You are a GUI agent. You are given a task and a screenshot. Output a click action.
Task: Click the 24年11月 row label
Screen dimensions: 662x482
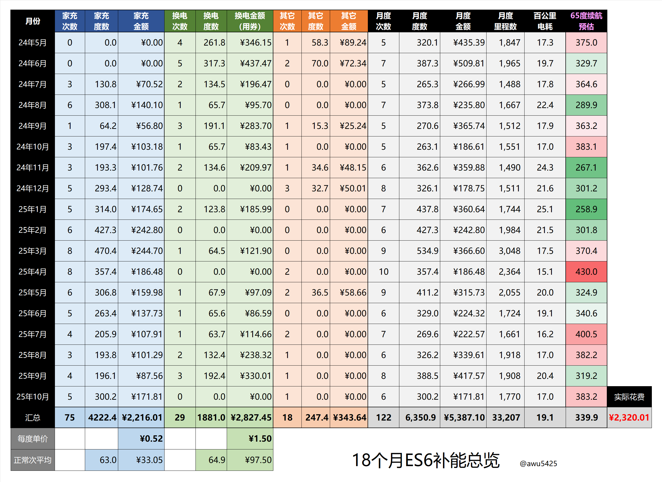(x=32, y=167)
